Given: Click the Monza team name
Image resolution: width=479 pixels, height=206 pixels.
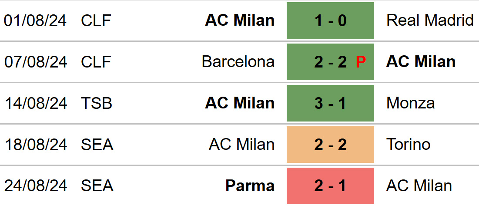Looking at the screenshot, I should pos(410,103).
